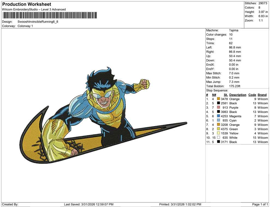Click the Color changes value 10
The image size is (270, 207).
pos(231,35)
